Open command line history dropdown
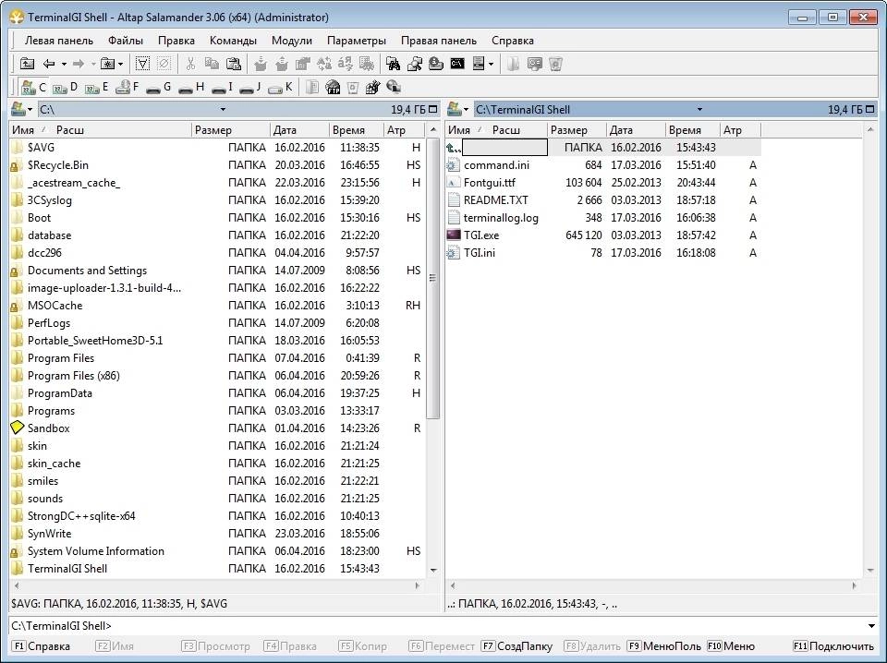 click(871, 626)
